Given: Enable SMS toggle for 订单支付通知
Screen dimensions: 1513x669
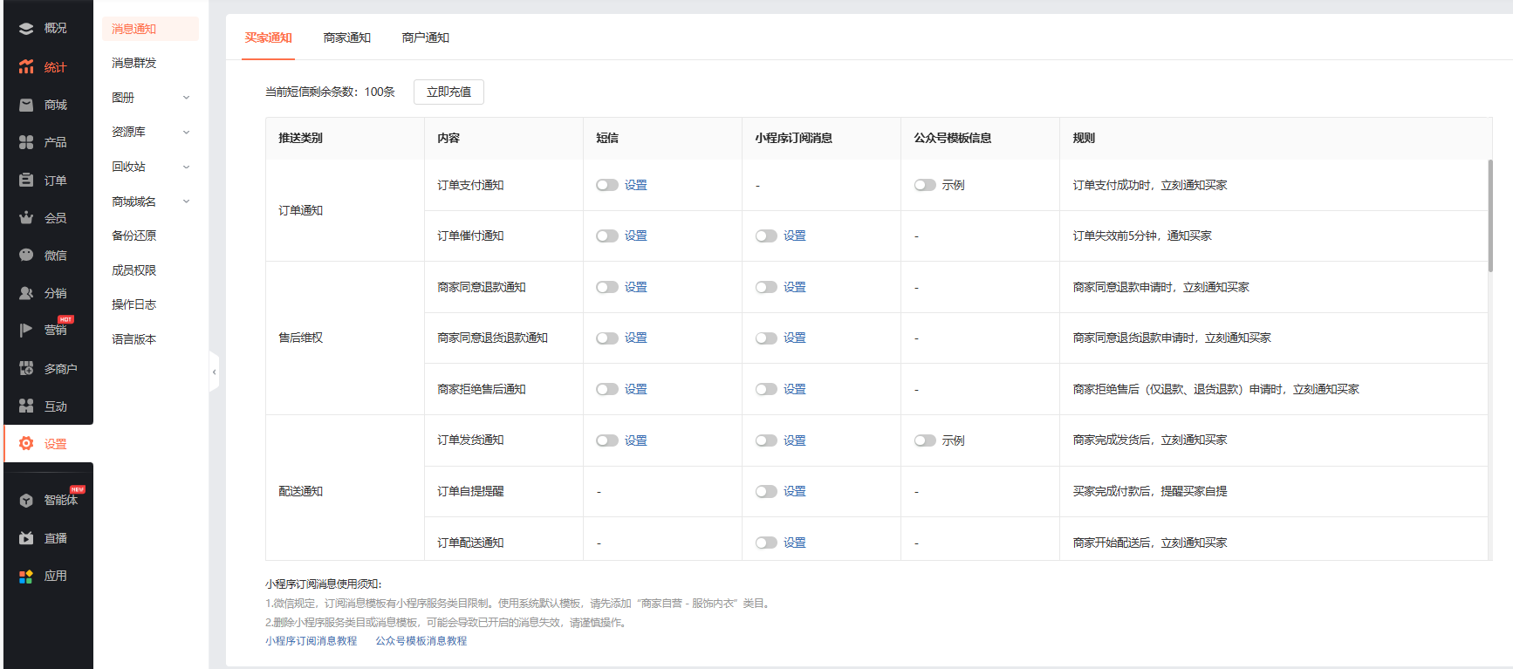Looking at the screenshot, I should [606, 185].
